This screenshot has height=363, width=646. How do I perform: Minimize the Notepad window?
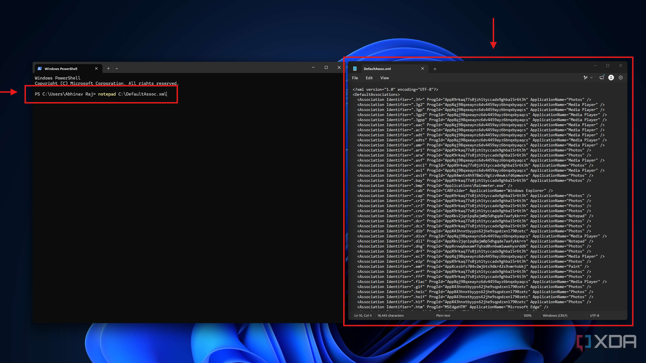pyautogui.click(x=595, y=65)
